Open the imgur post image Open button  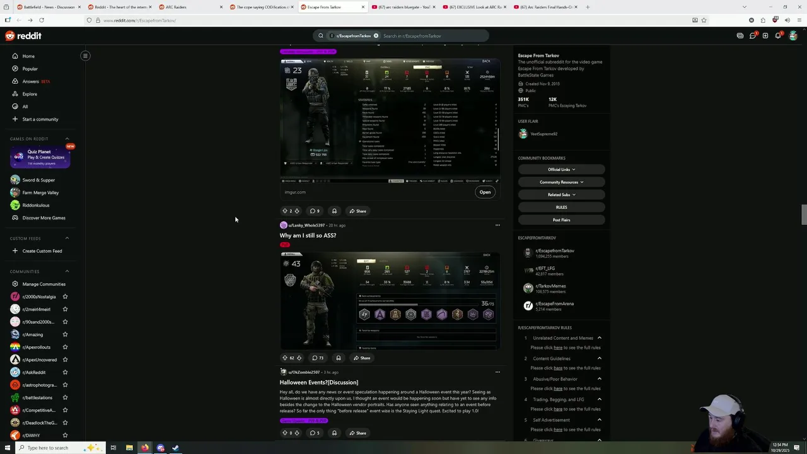click(x=485, y=192)
